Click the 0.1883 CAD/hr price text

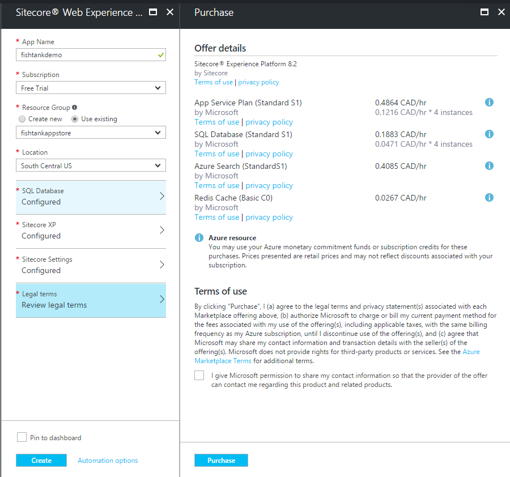(401, 134)
